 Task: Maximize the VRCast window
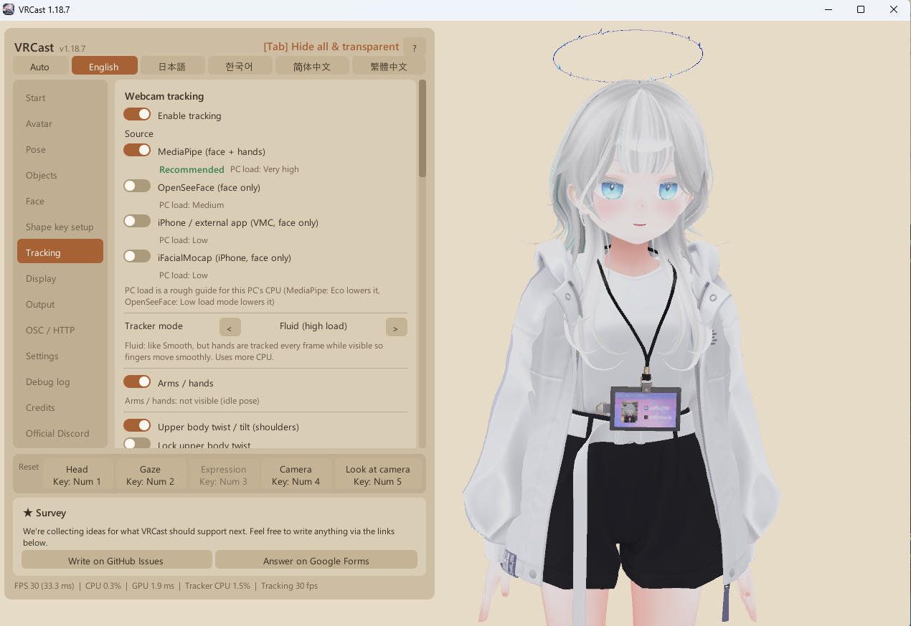(x=861, y=9)
